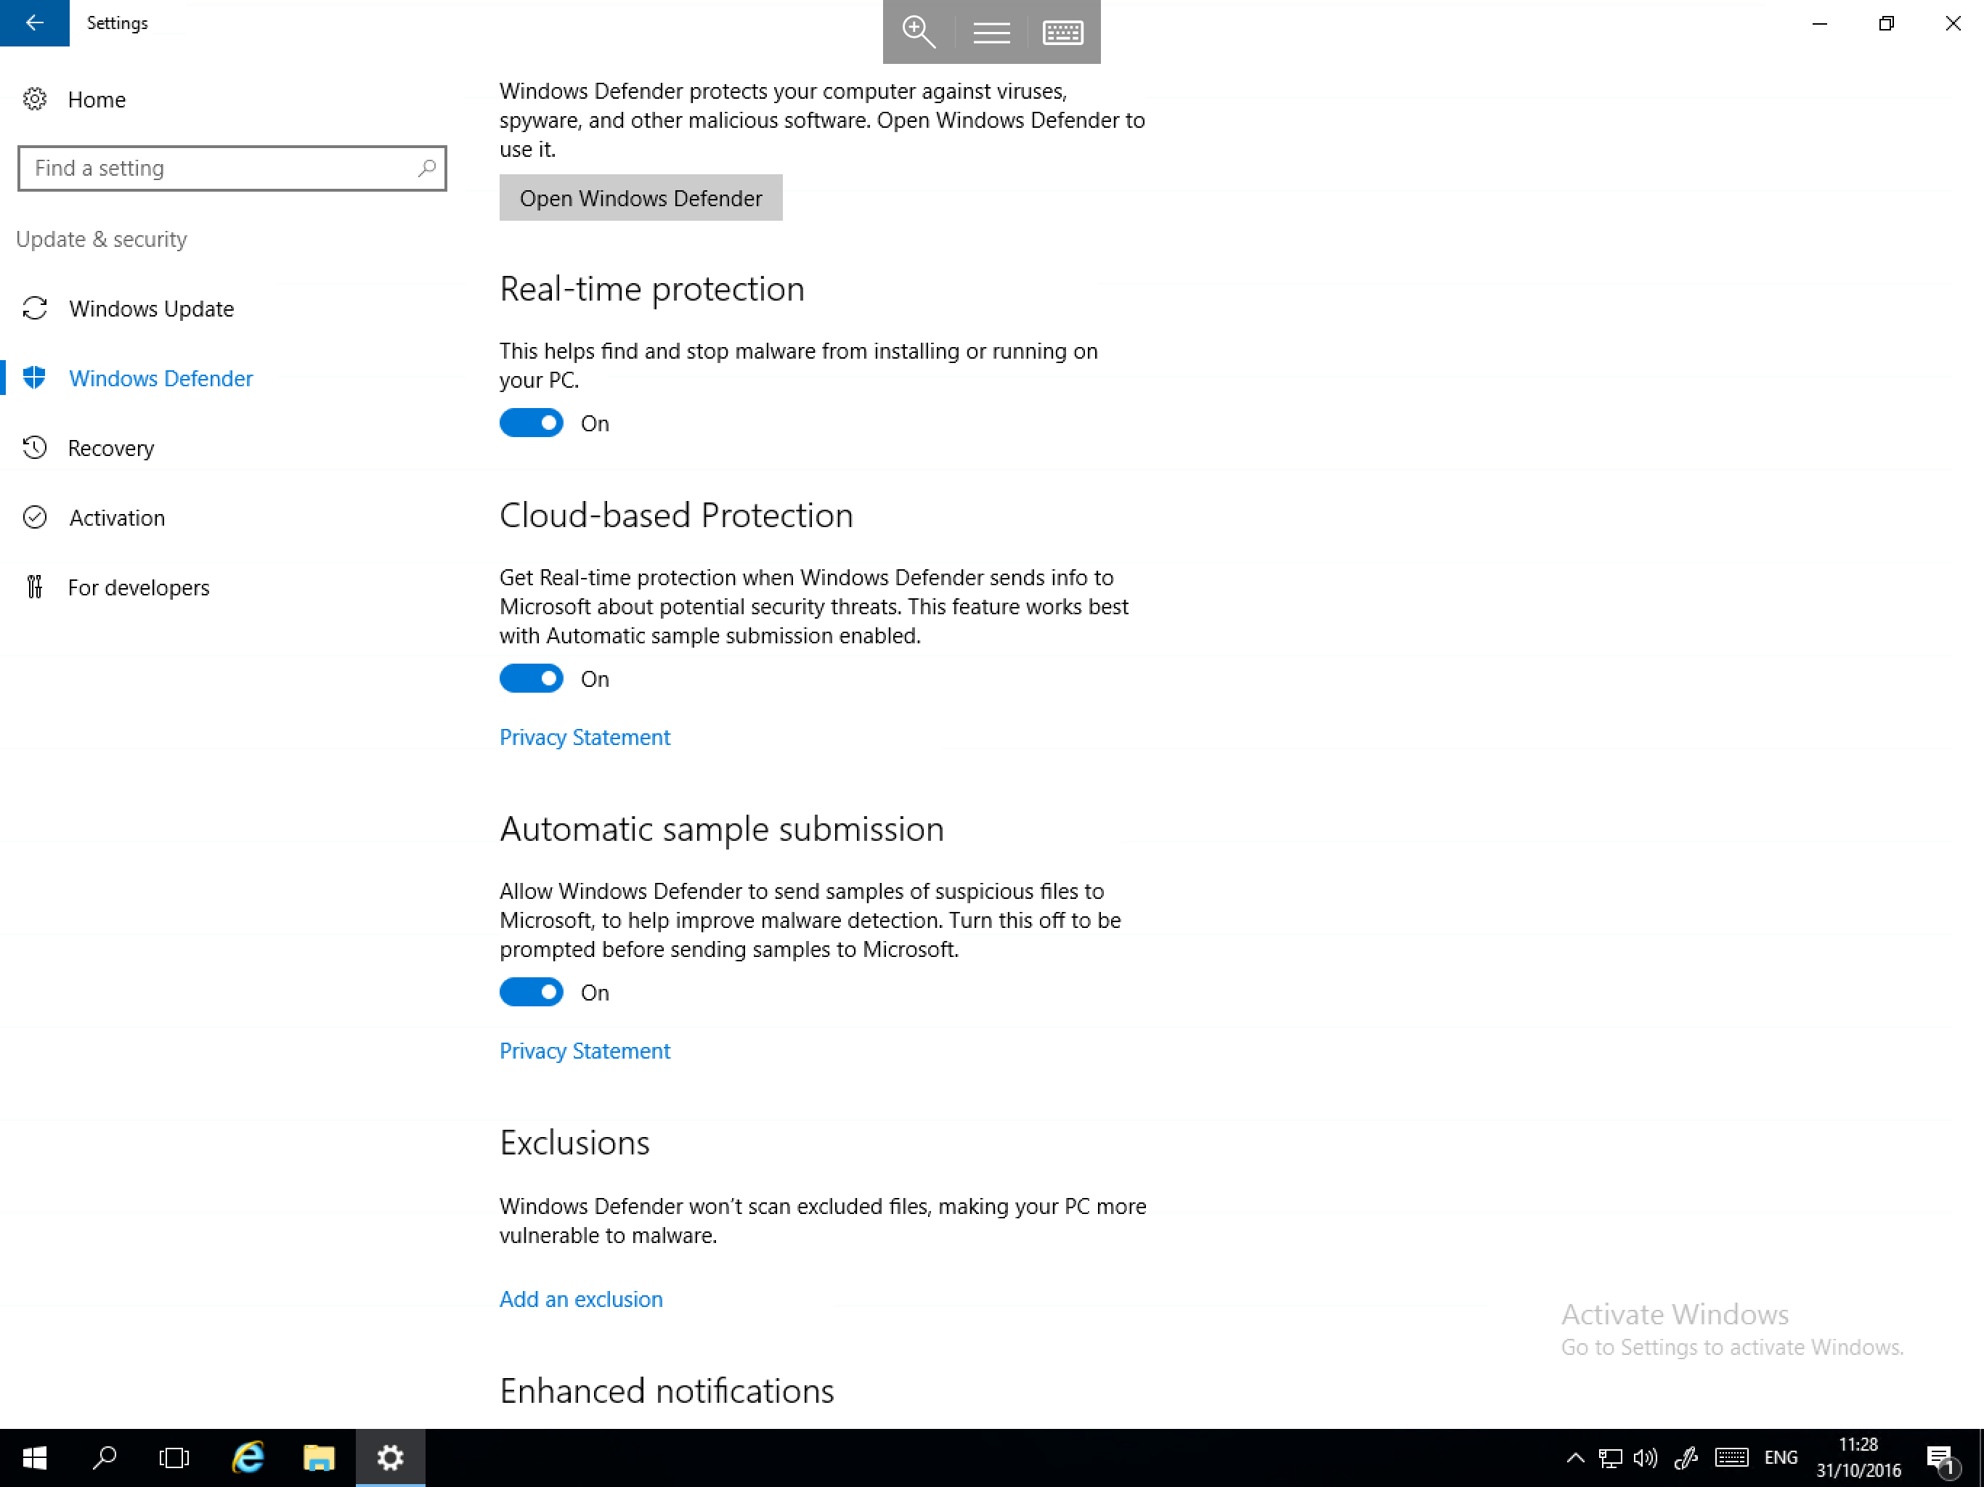Toggle Real-time protection switch Off
The image size is (1984, 1487).
531,422
